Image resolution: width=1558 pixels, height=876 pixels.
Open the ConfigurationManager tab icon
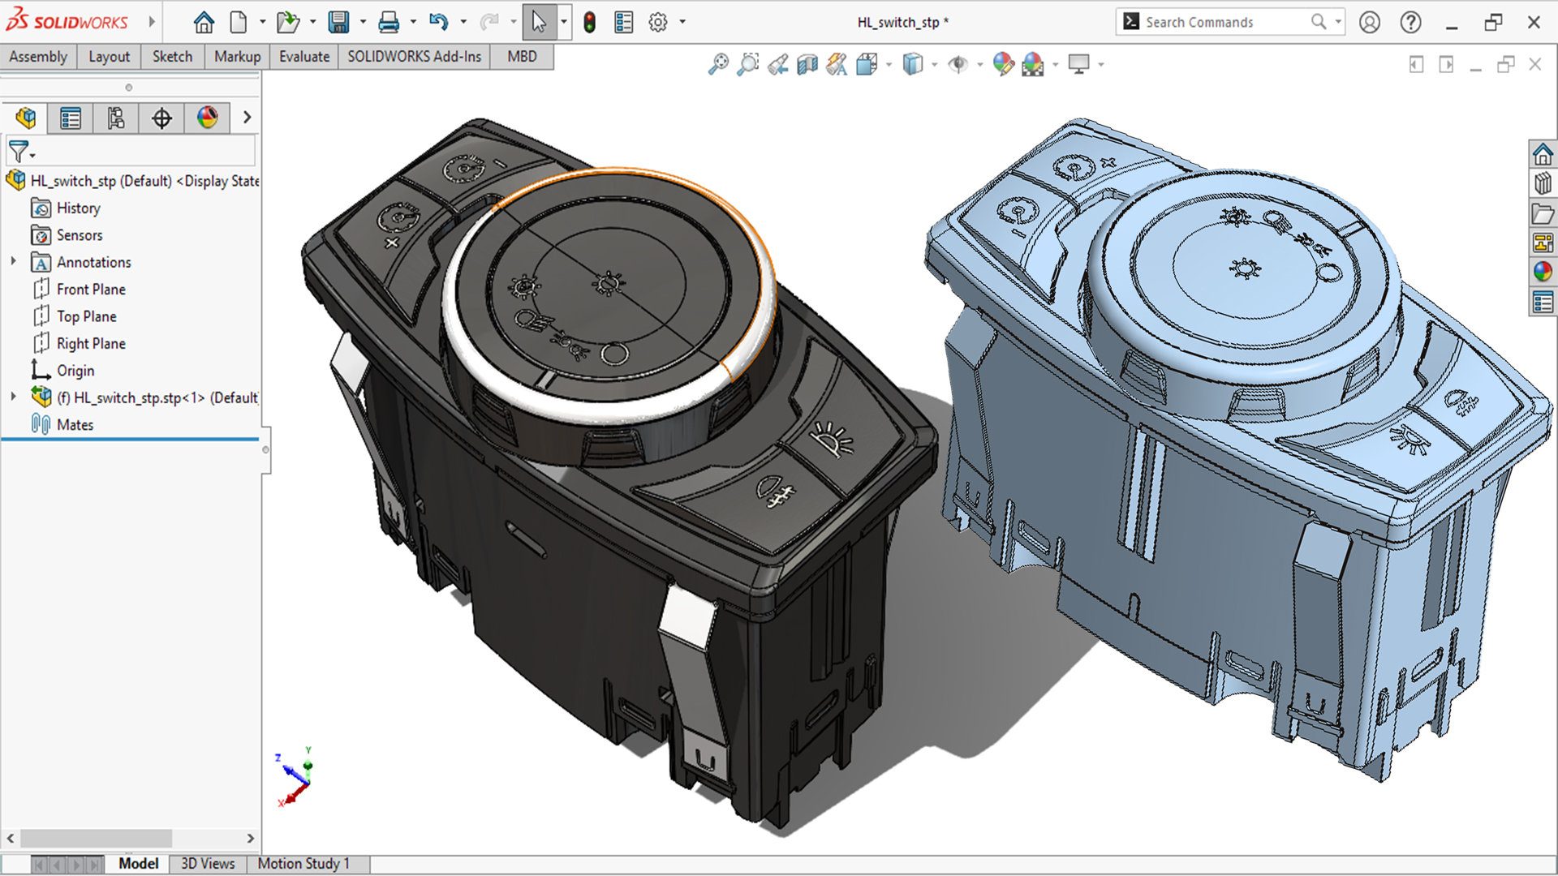tap(116, 118)
